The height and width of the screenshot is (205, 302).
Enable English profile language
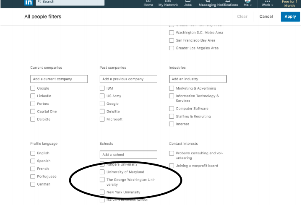click(x=33, y=153)
